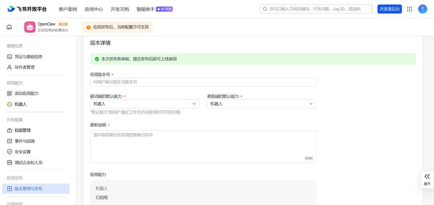Click the 应用能力 section label in form
This screenshot has width=434, height=205.
[x=98, y=175]
